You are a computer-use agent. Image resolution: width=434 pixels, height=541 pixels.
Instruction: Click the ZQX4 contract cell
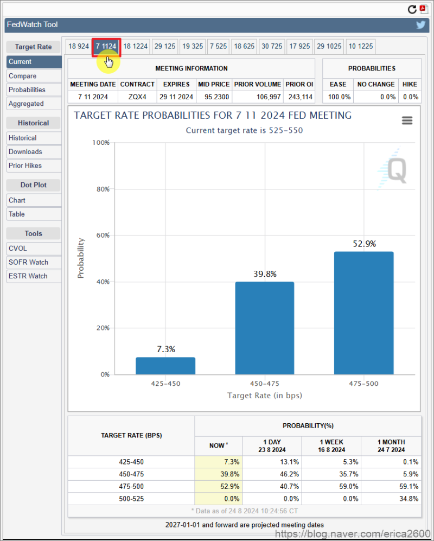click(137, 97)
